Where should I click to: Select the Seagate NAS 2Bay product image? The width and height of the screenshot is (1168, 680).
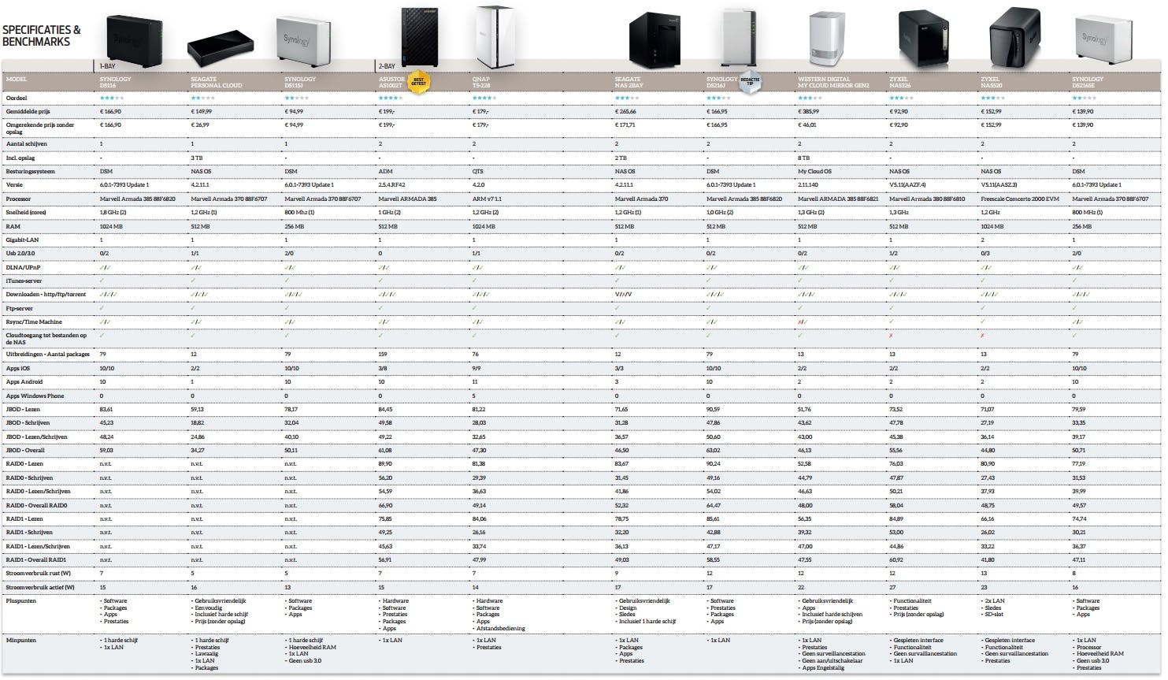(x=654, y=41)
